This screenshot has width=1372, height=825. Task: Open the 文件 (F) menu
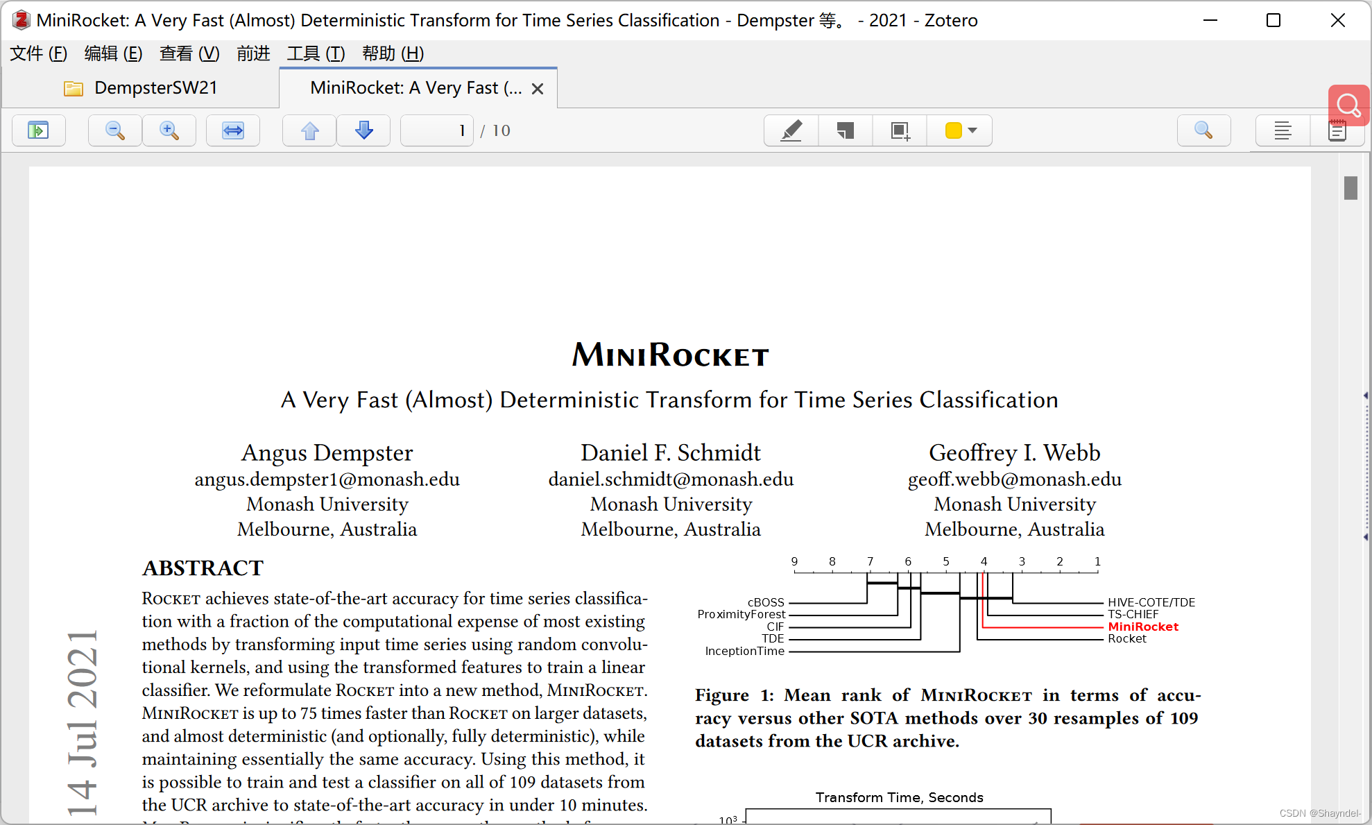(x=39, y=53)
